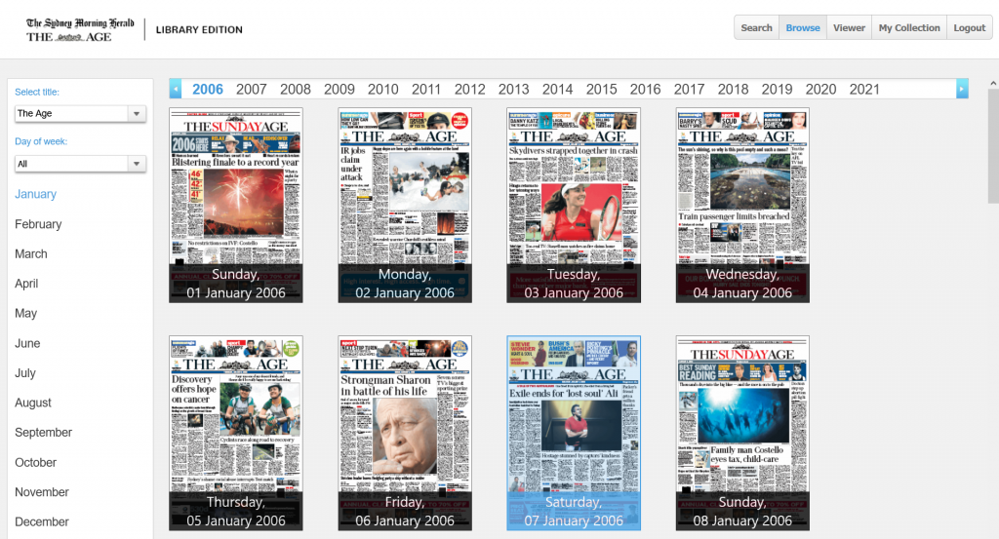999x539 pixels.
Task: Open the Friday 06 January 2006 edition
Action: tap(405, 433)
